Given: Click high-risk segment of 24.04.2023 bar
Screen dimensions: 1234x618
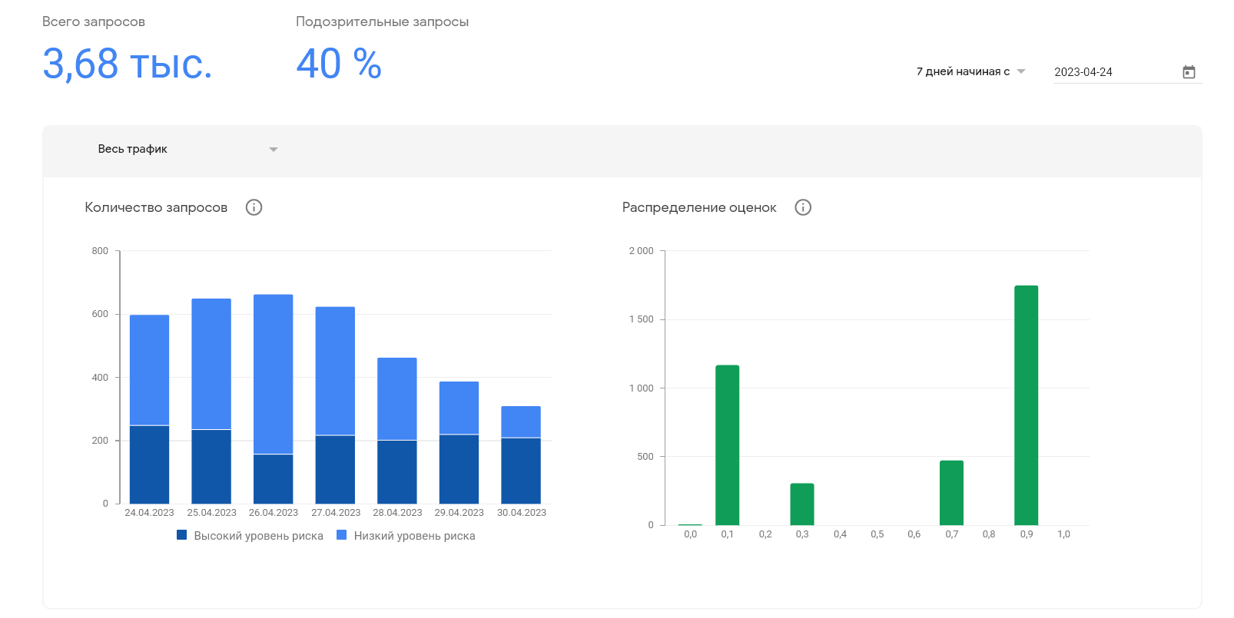Looking at the screenshot, I should 149,464.
